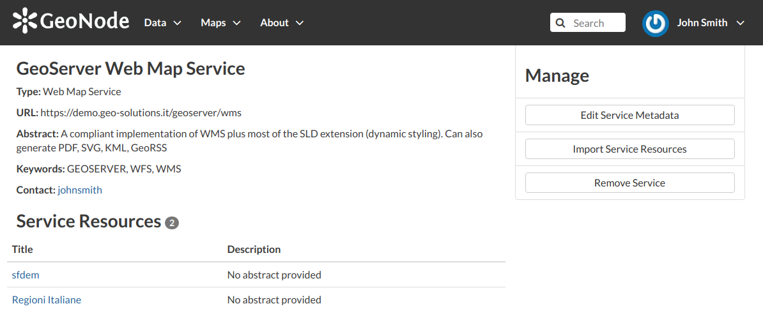Click Import Service Resources button

click(629, 149)
